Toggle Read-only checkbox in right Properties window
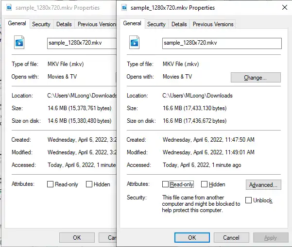 pos(165,184)
